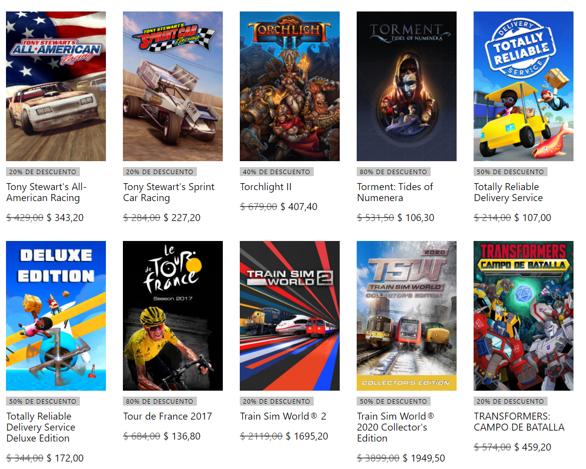Select the Torchlight II cover image
The width and height of the screenshot is (586, 469).
click(x=290, y=86)
